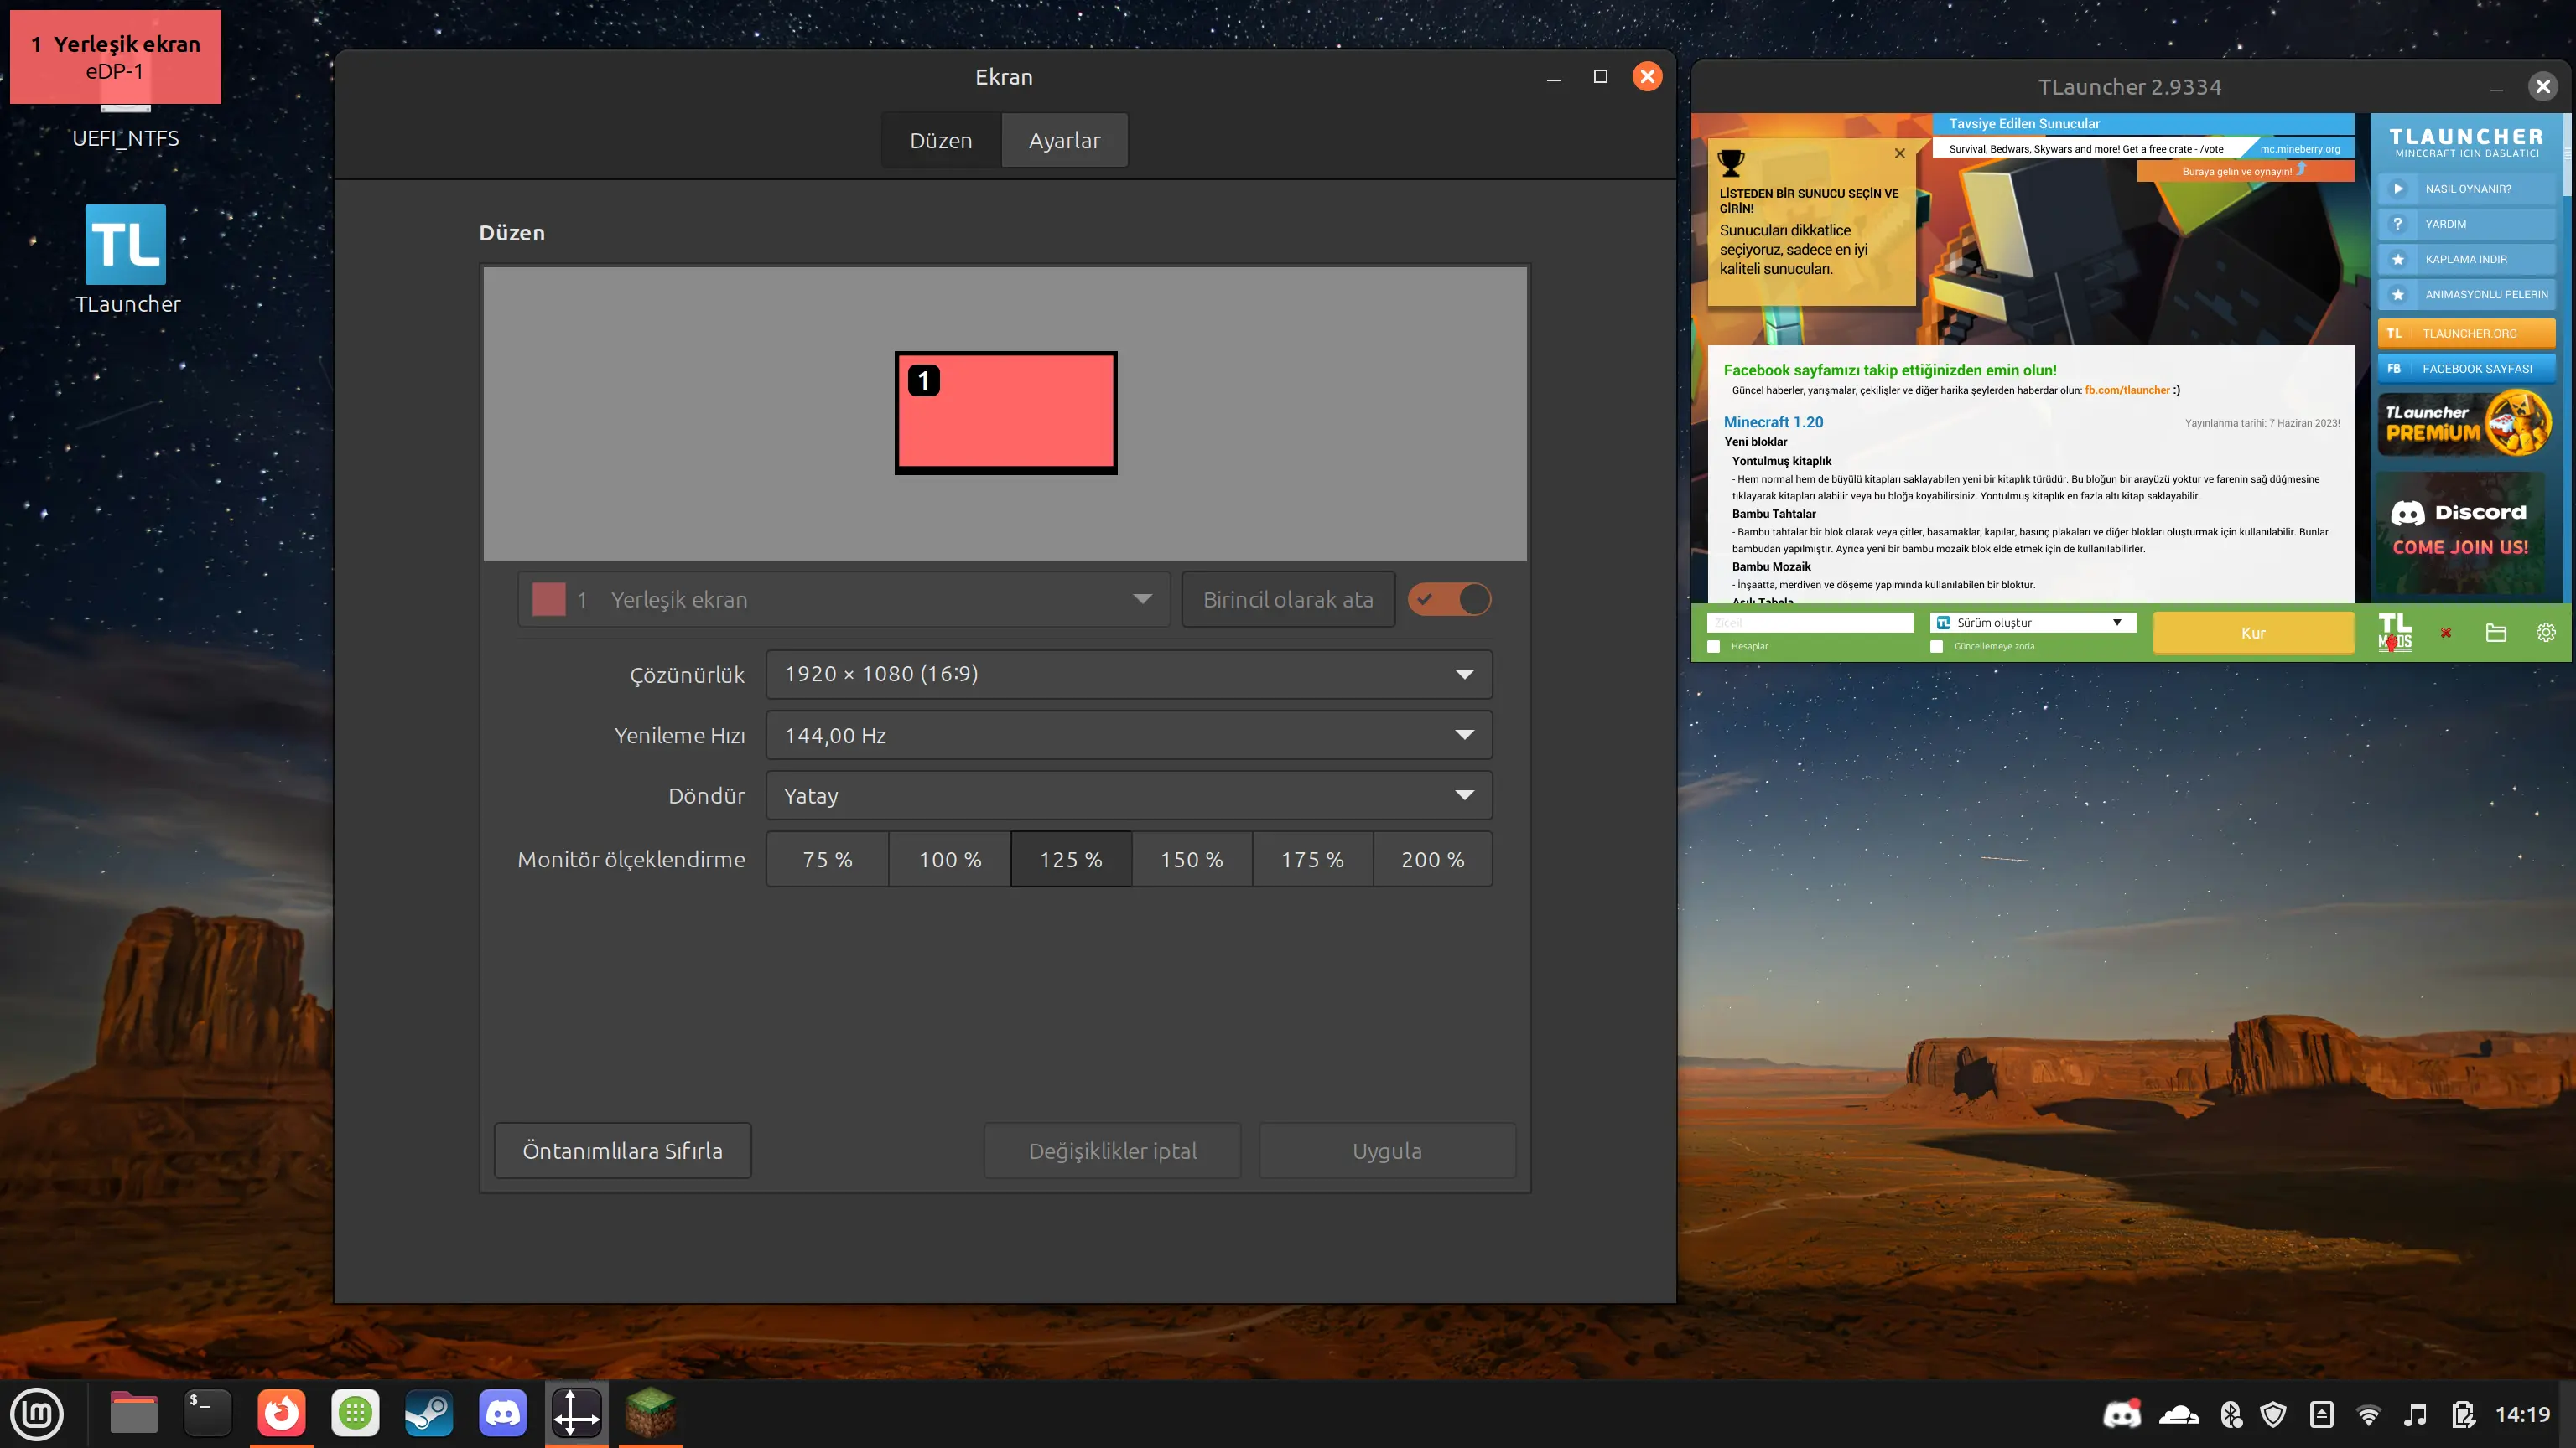Click the star icon beside KAPLAMA INDIR
The image size is (2576, 1448).
point(2397,259)
